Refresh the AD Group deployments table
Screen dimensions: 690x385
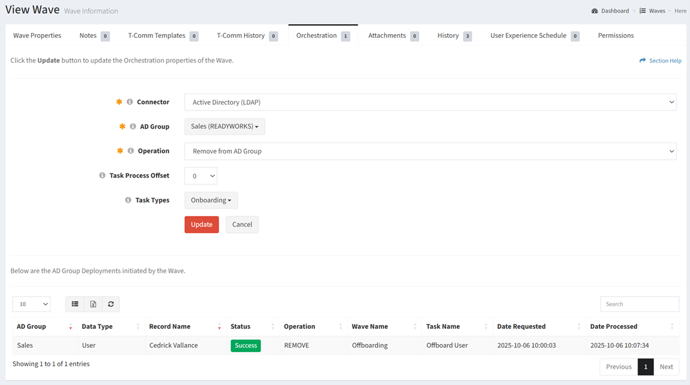(111, 304)
